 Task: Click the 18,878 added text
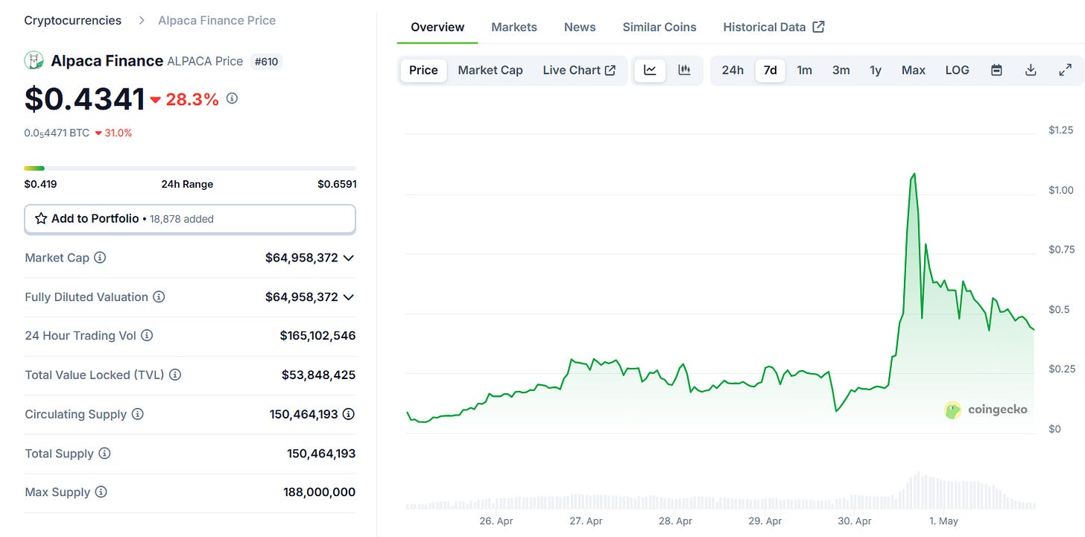point(182,219)
